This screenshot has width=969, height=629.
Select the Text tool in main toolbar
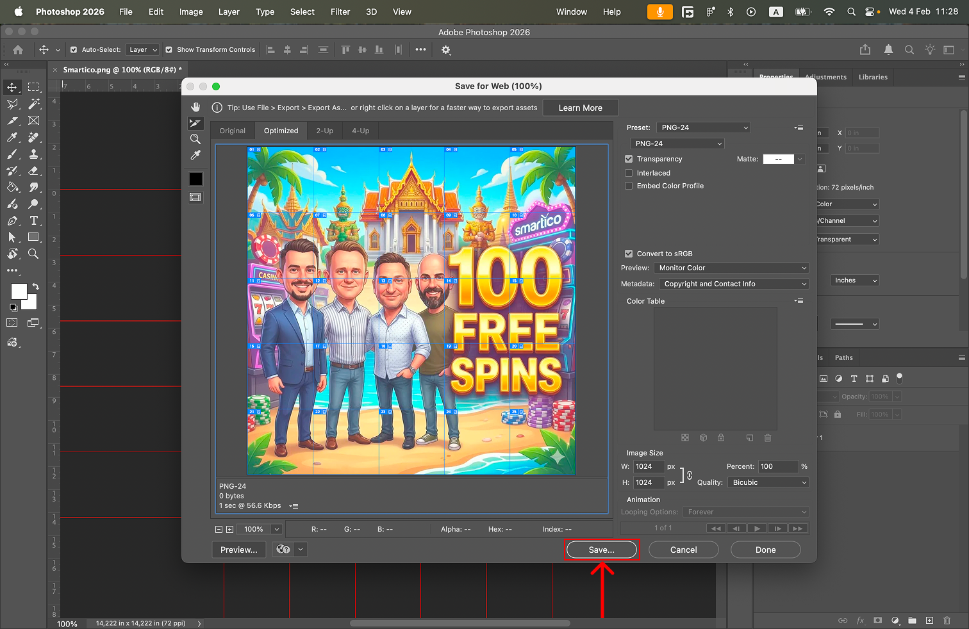34,221
